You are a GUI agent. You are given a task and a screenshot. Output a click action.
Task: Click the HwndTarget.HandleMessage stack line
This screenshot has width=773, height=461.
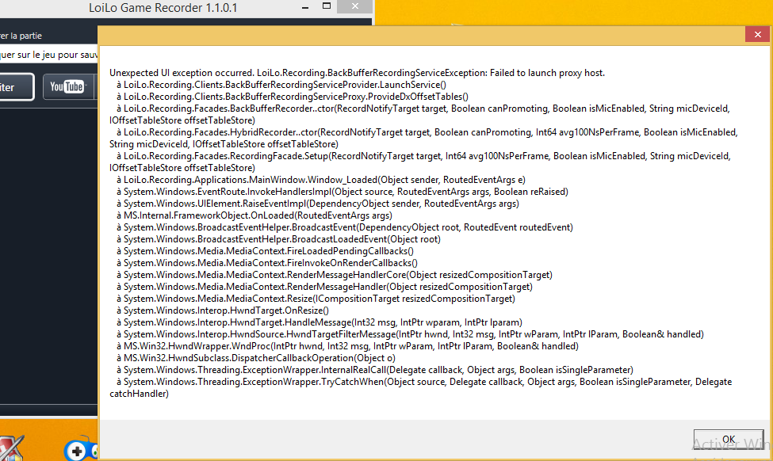coord(320,322)
